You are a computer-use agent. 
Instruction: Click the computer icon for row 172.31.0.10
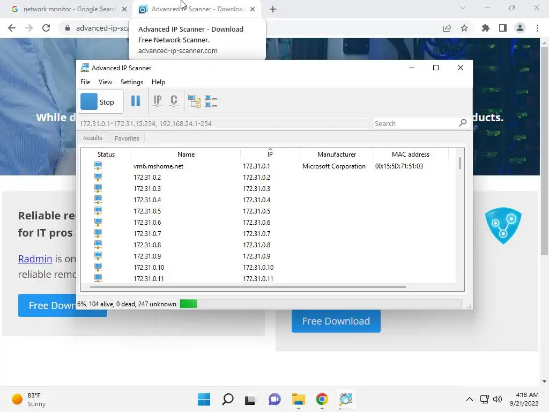coord(98,267)
